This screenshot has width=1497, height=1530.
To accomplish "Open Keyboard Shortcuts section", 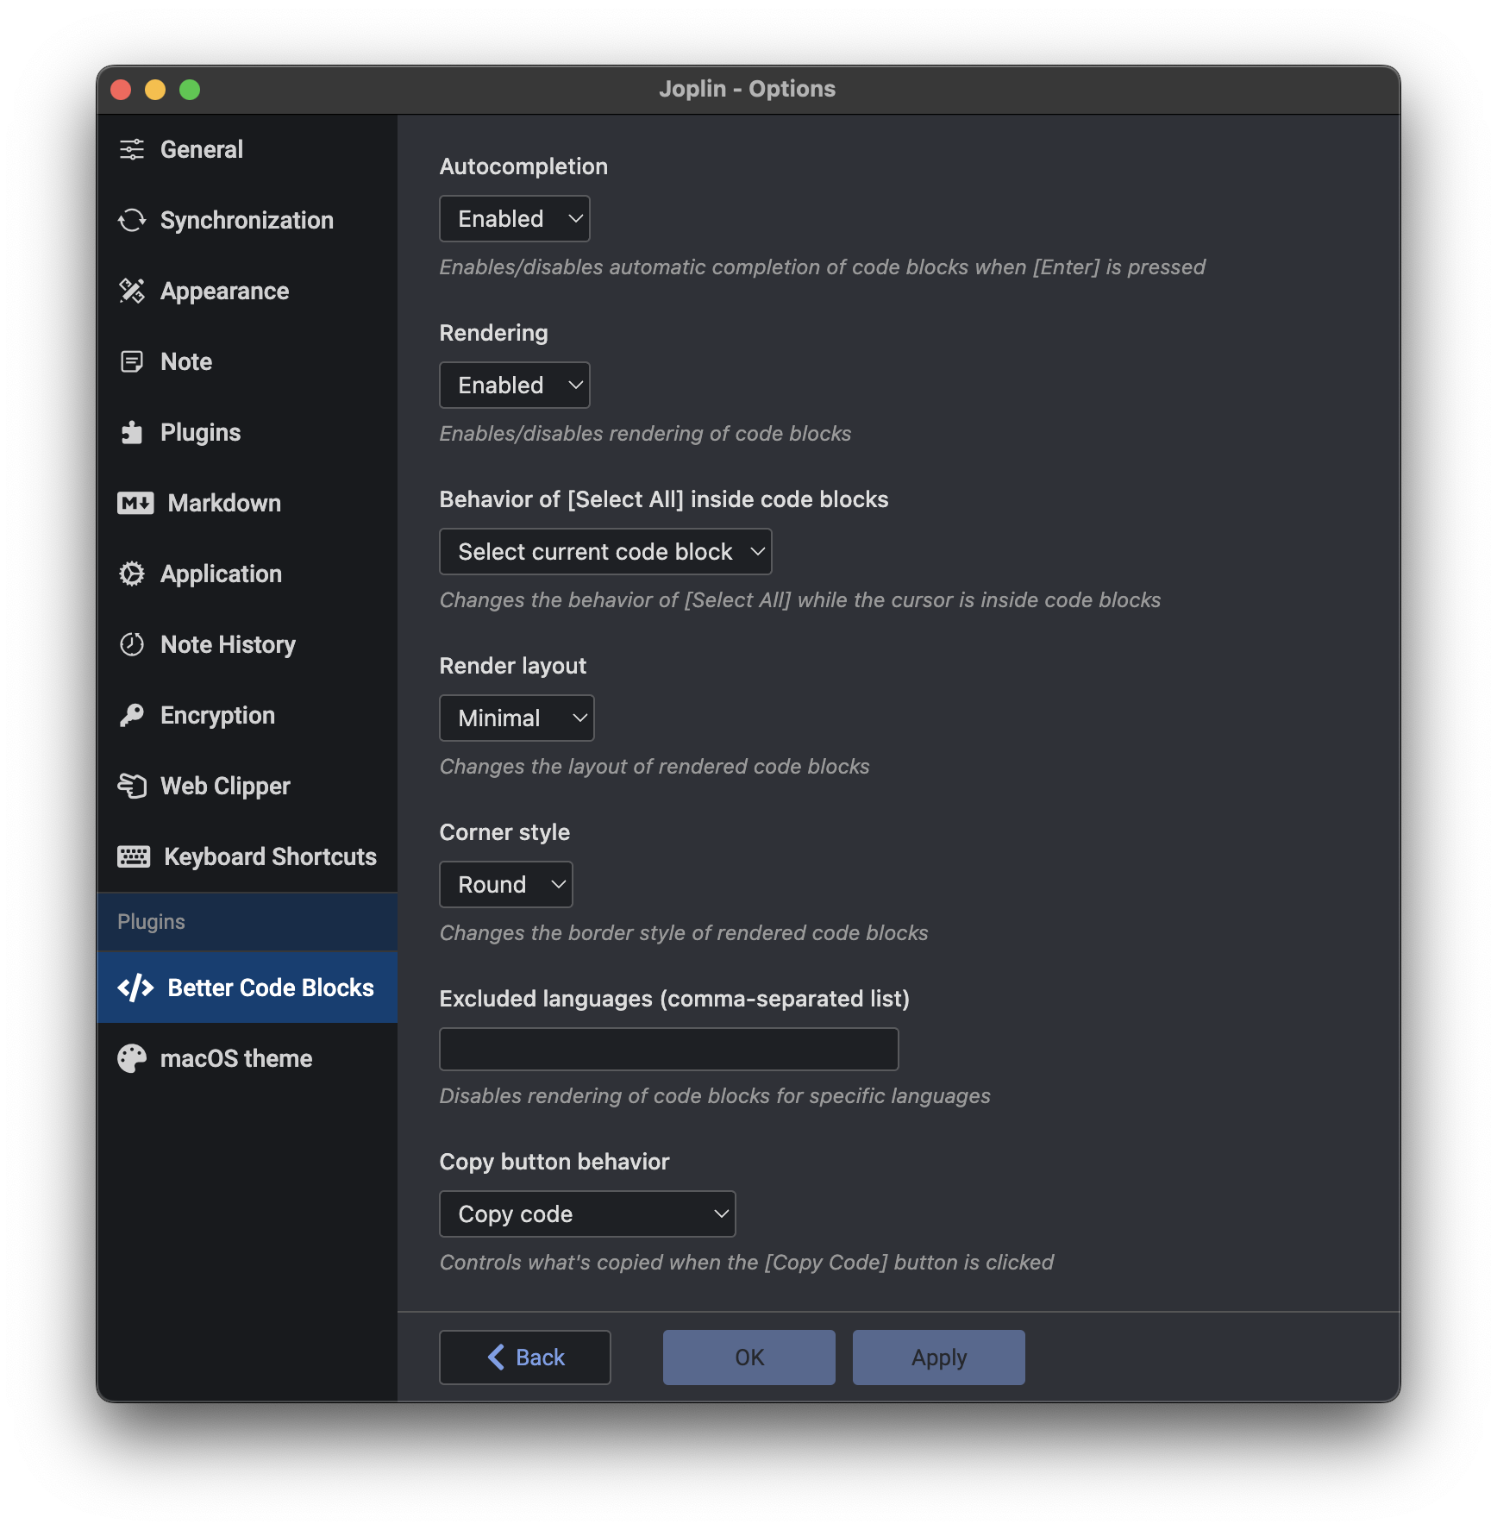I will tap(247, 856).
